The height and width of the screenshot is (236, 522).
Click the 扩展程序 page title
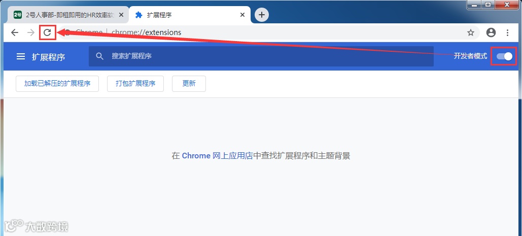(49, 57)
